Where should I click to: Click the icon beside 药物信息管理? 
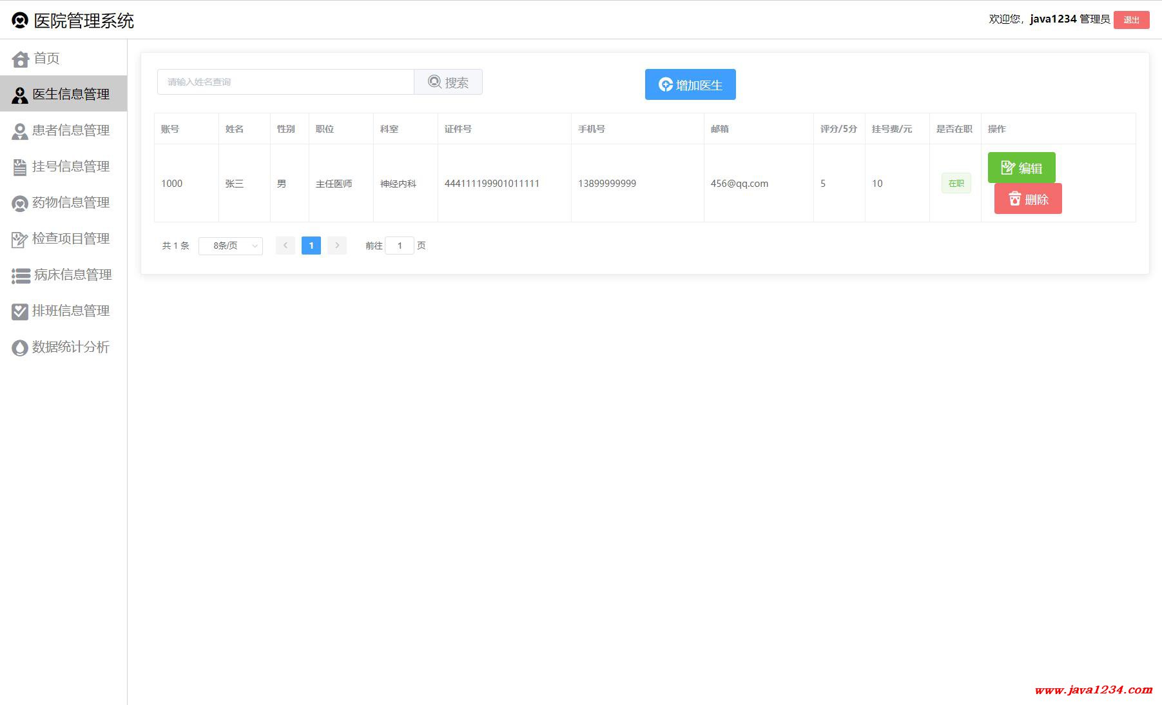(x=20, y=204)
